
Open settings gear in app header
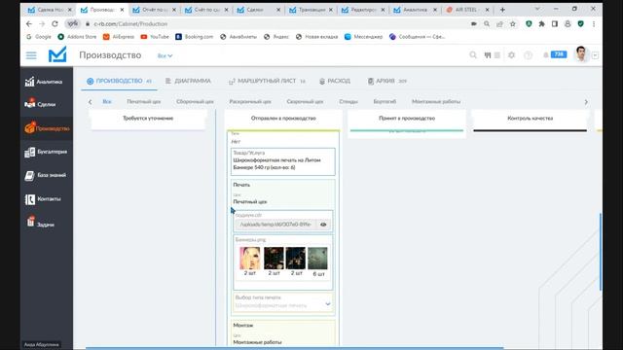point(512,55)
